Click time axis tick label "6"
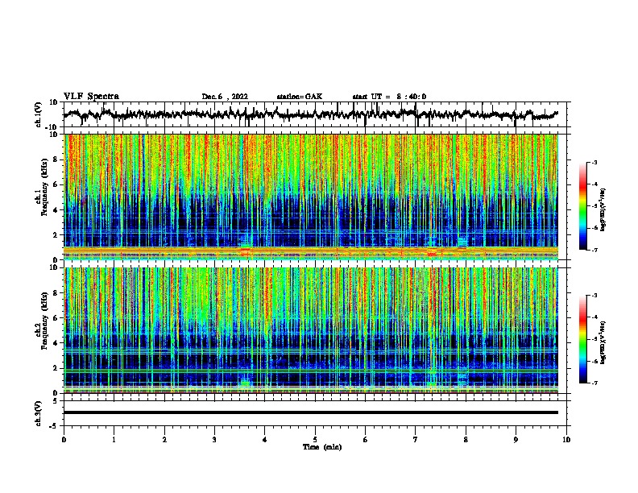 366,439
